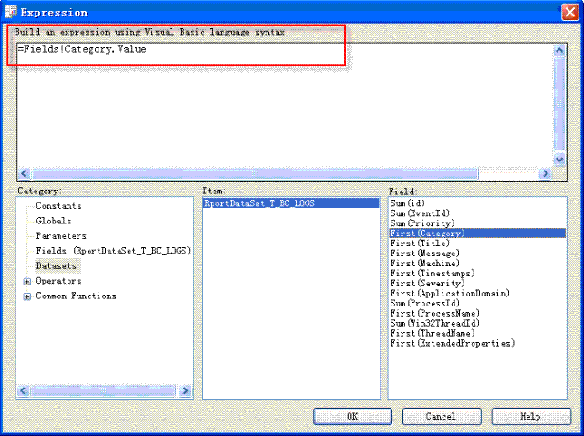Image resolution: width=584 pixels, height=436 pixels.
Task: Click the expression editor scroll down arrow
Action: (x=559, y=161)
